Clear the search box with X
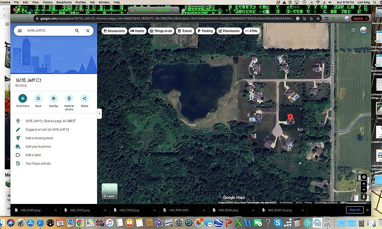The height and width of the screenshot is (229, 382). tap(88, 31)
